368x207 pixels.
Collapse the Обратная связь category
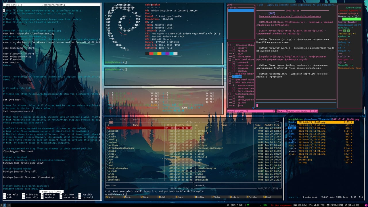pyautogui.click(x=230, y=83)
